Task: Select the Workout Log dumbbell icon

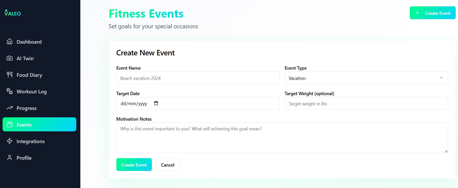Action: pos(9,91)
